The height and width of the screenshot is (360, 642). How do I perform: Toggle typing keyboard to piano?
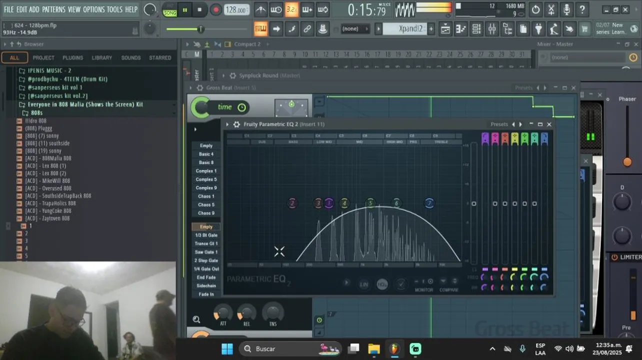coord(260,29)
